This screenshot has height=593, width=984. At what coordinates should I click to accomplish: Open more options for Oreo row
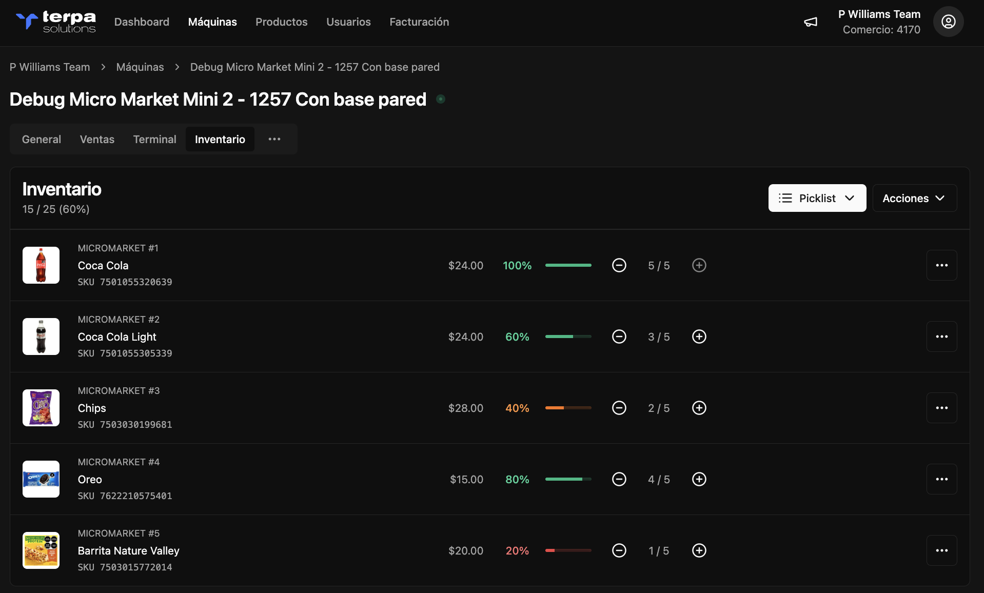click(941, 479)
